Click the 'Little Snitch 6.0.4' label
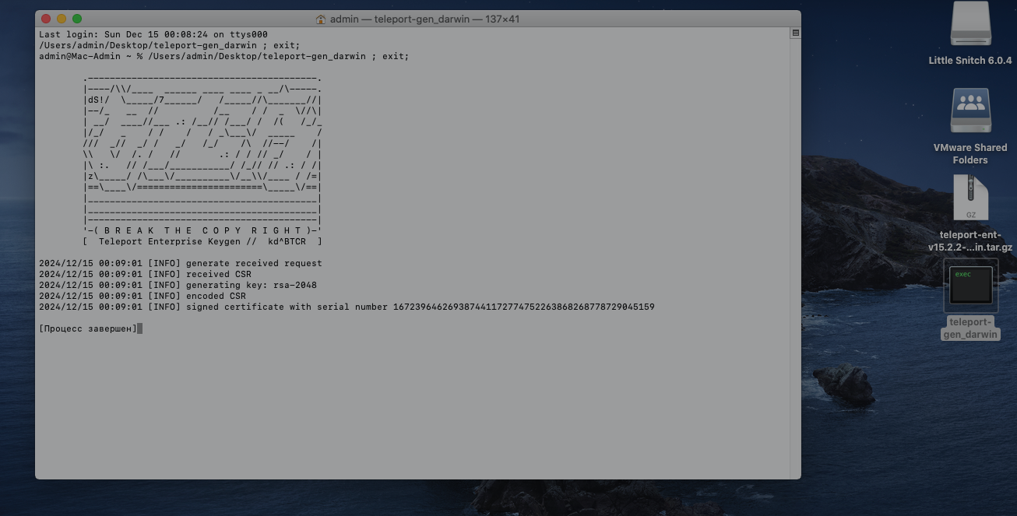Screen dimensions: 1017x516 pos(970,61)
